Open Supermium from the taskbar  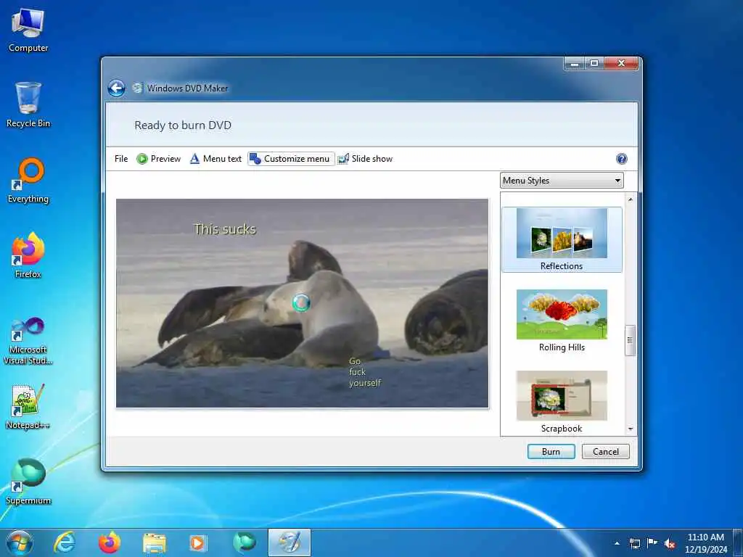(244, 543)
